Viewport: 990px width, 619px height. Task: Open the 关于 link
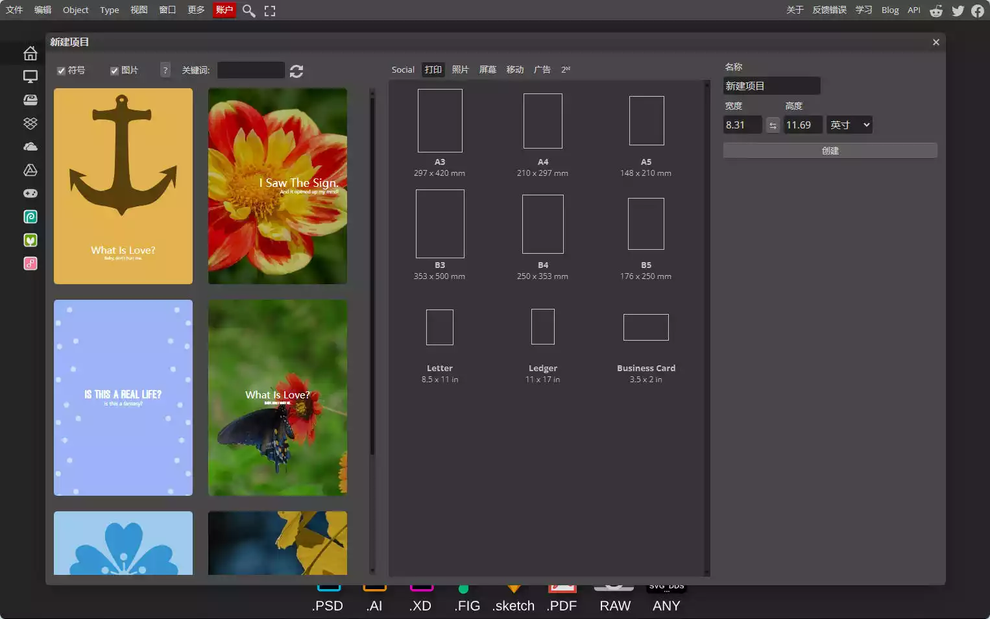coord(795,10)
